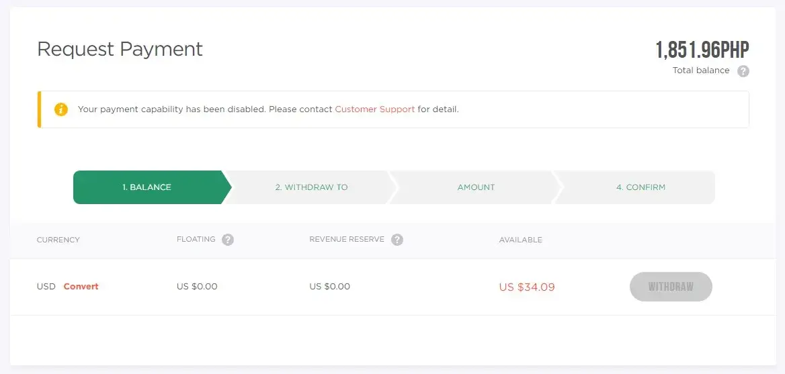Click the Revenue Reserve column header label
785x374 pixels.
point(346,240)
